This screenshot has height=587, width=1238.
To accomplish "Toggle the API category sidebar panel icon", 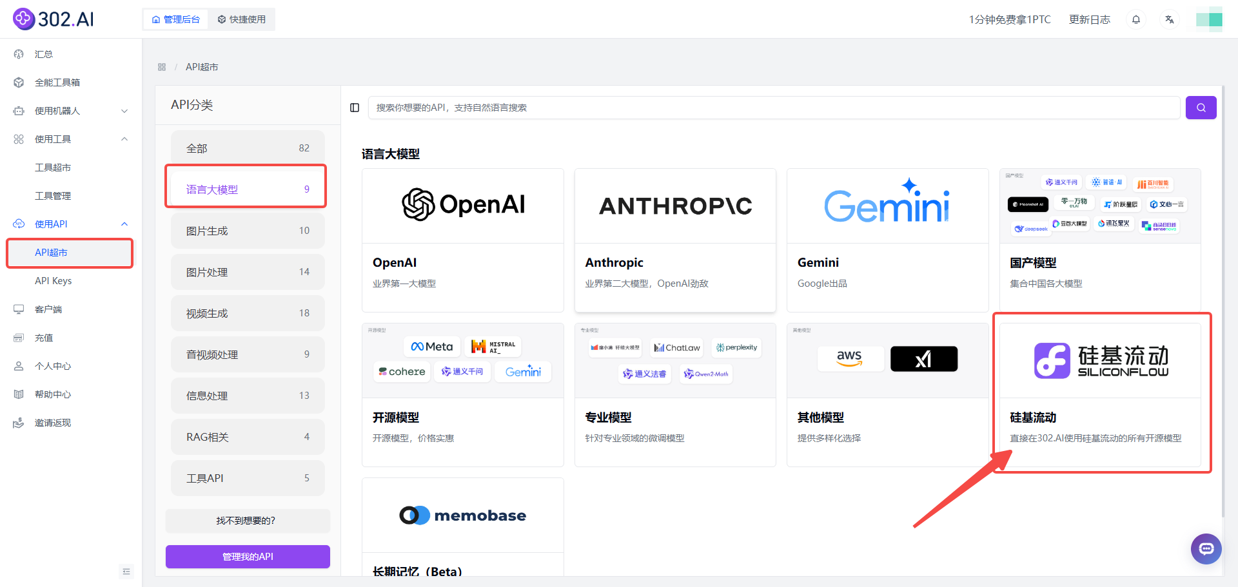I will pyautogui.click(x=355, y=108).
